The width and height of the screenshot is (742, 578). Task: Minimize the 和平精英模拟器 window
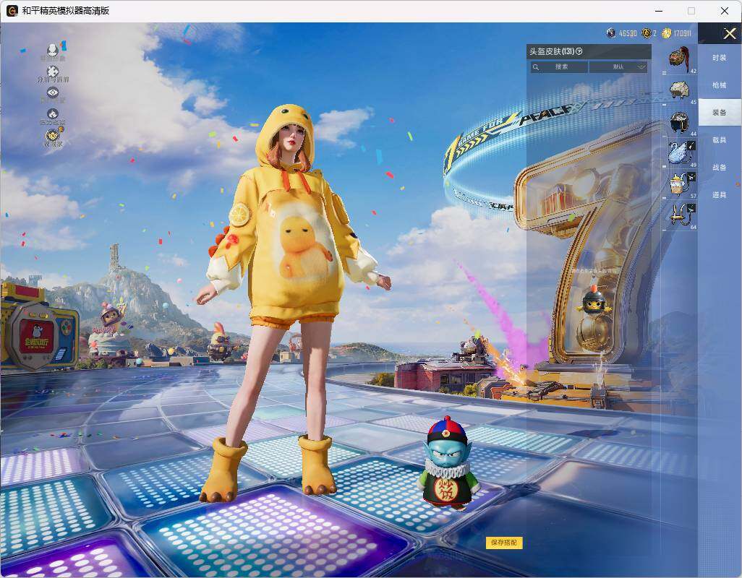pos(659,10)
